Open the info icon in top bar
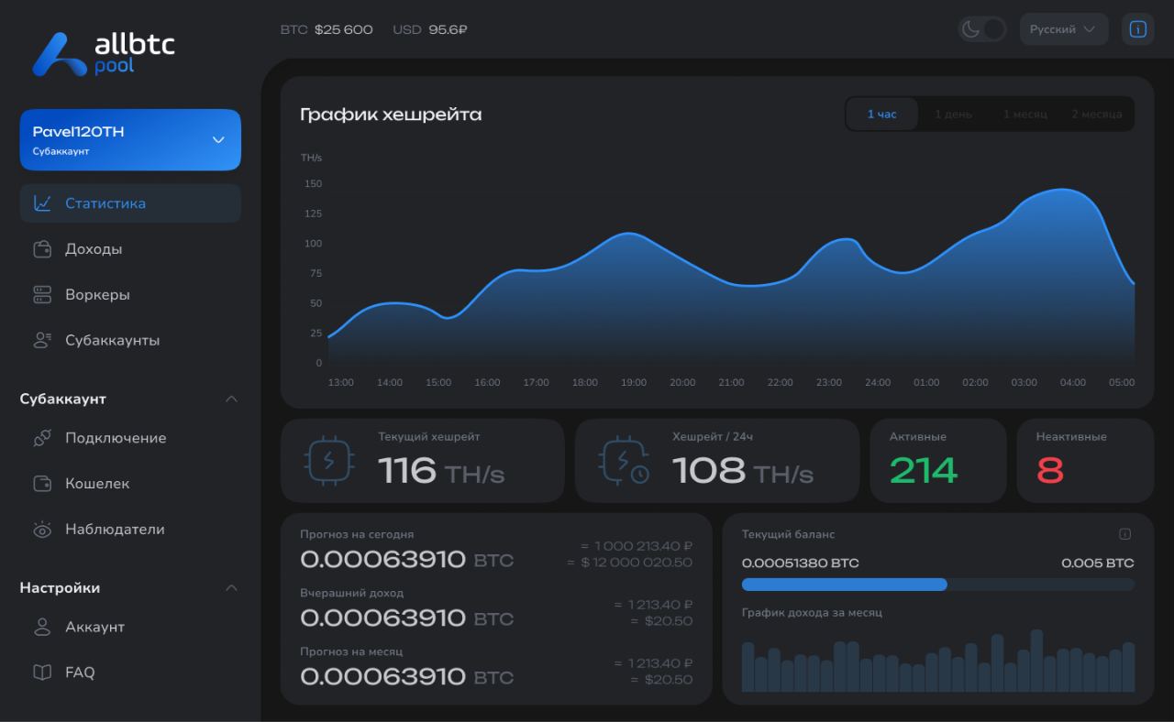 1137,29
